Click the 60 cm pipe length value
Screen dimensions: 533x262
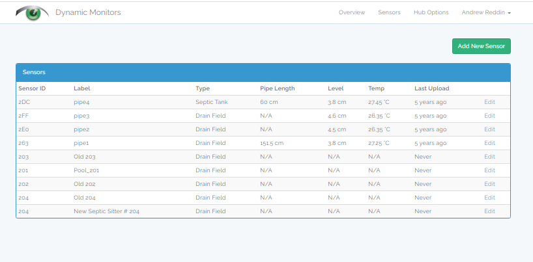[x=269, y=102]
